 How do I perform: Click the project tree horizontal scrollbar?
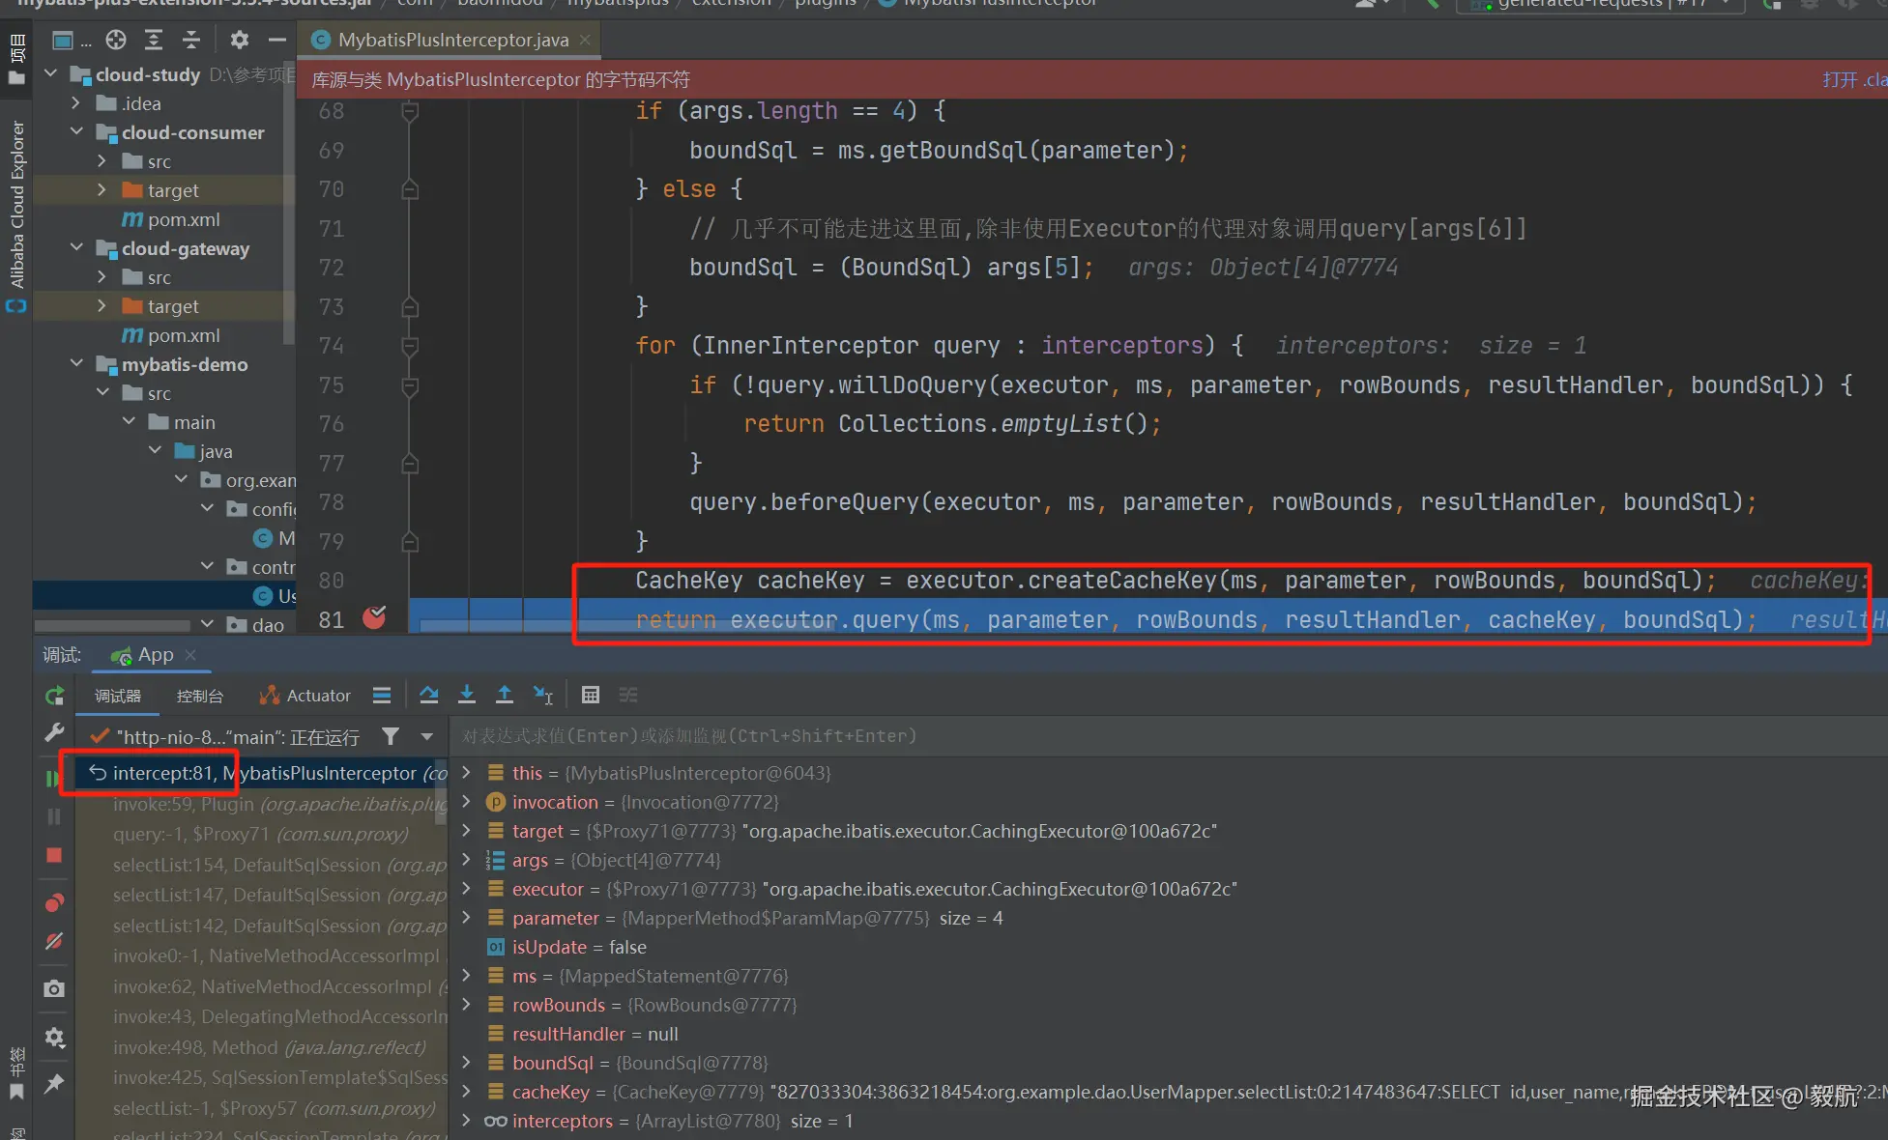[113, 626]
